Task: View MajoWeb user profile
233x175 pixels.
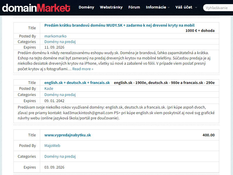Action: coord(52,146)
